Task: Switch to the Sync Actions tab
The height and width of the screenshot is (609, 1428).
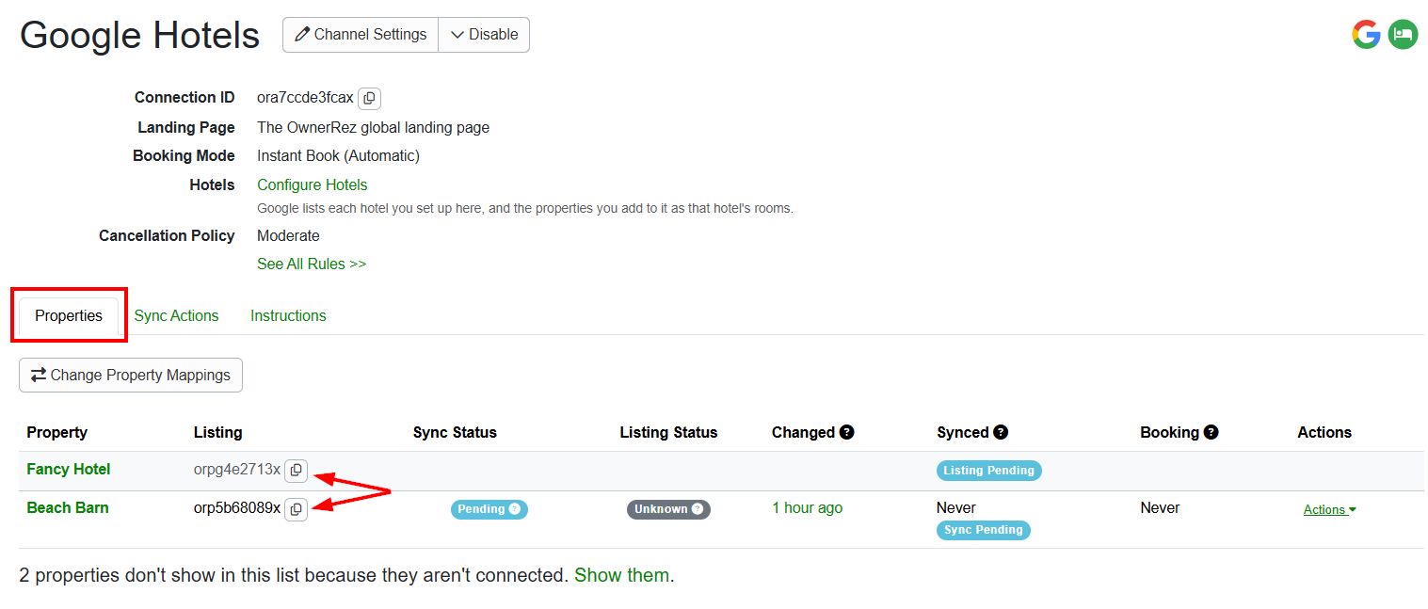Action: [176, 316]
